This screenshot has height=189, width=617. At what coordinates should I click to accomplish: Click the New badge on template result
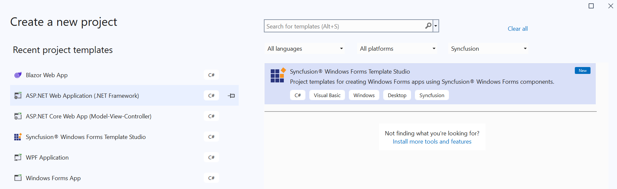pyautogui.click(x=582, y=71)
